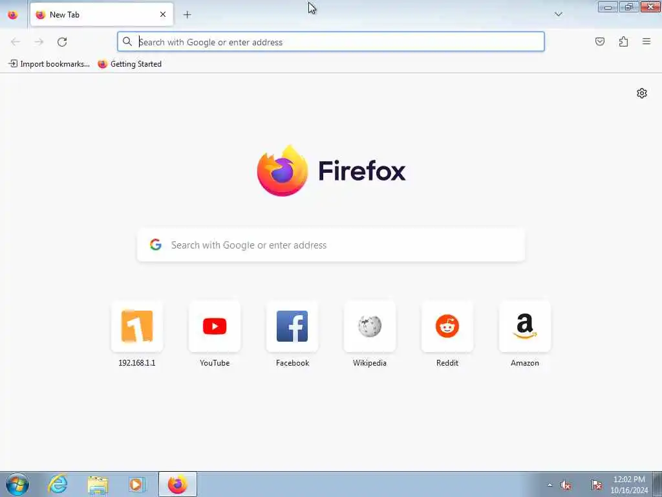Save page to Pocket

click(x=599, y=41)
